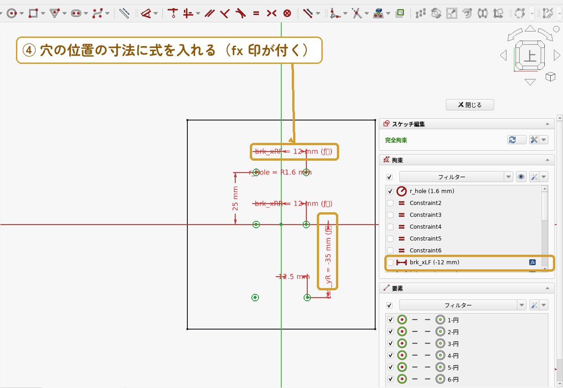Expand the polygon tool dropdown arrow
563x388 pixels.
[x=64, y=13]
